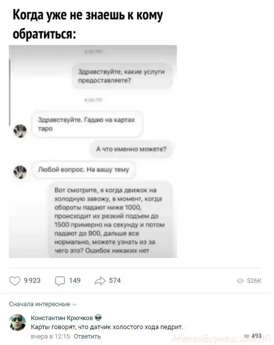Click the 493 comment likes count

tap(257, 336)
